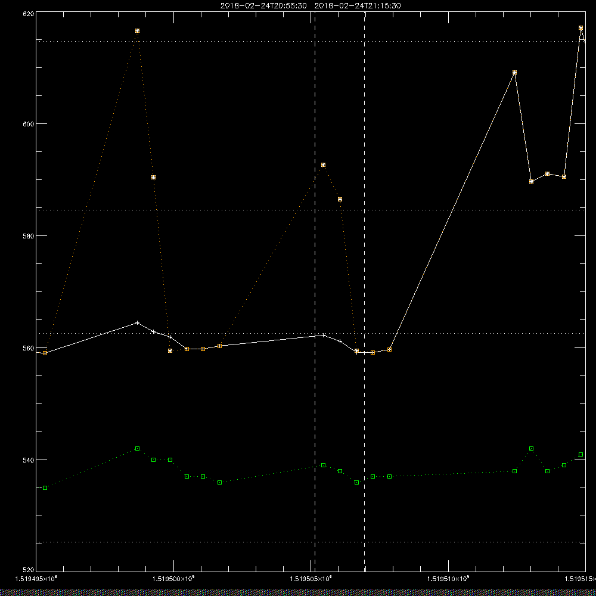Image resolution: width=596 pixels, height=596 pixels.
Task: Click x-axis label 1.519510×10⁹
Action: [449, 579]
